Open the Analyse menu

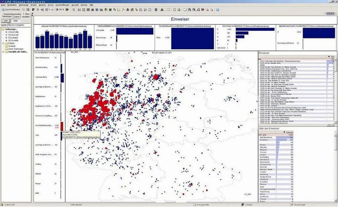click(43, 5)
